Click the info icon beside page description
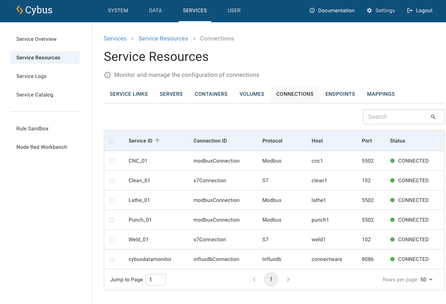This screenshot has height=304, width=446. pos(108,75)
